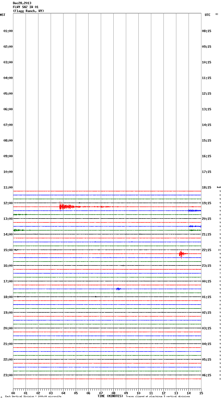Click the location text (Flagg Ranch, WY)
The height and width of the screenshot is (400, 222).
coord(28,11)
